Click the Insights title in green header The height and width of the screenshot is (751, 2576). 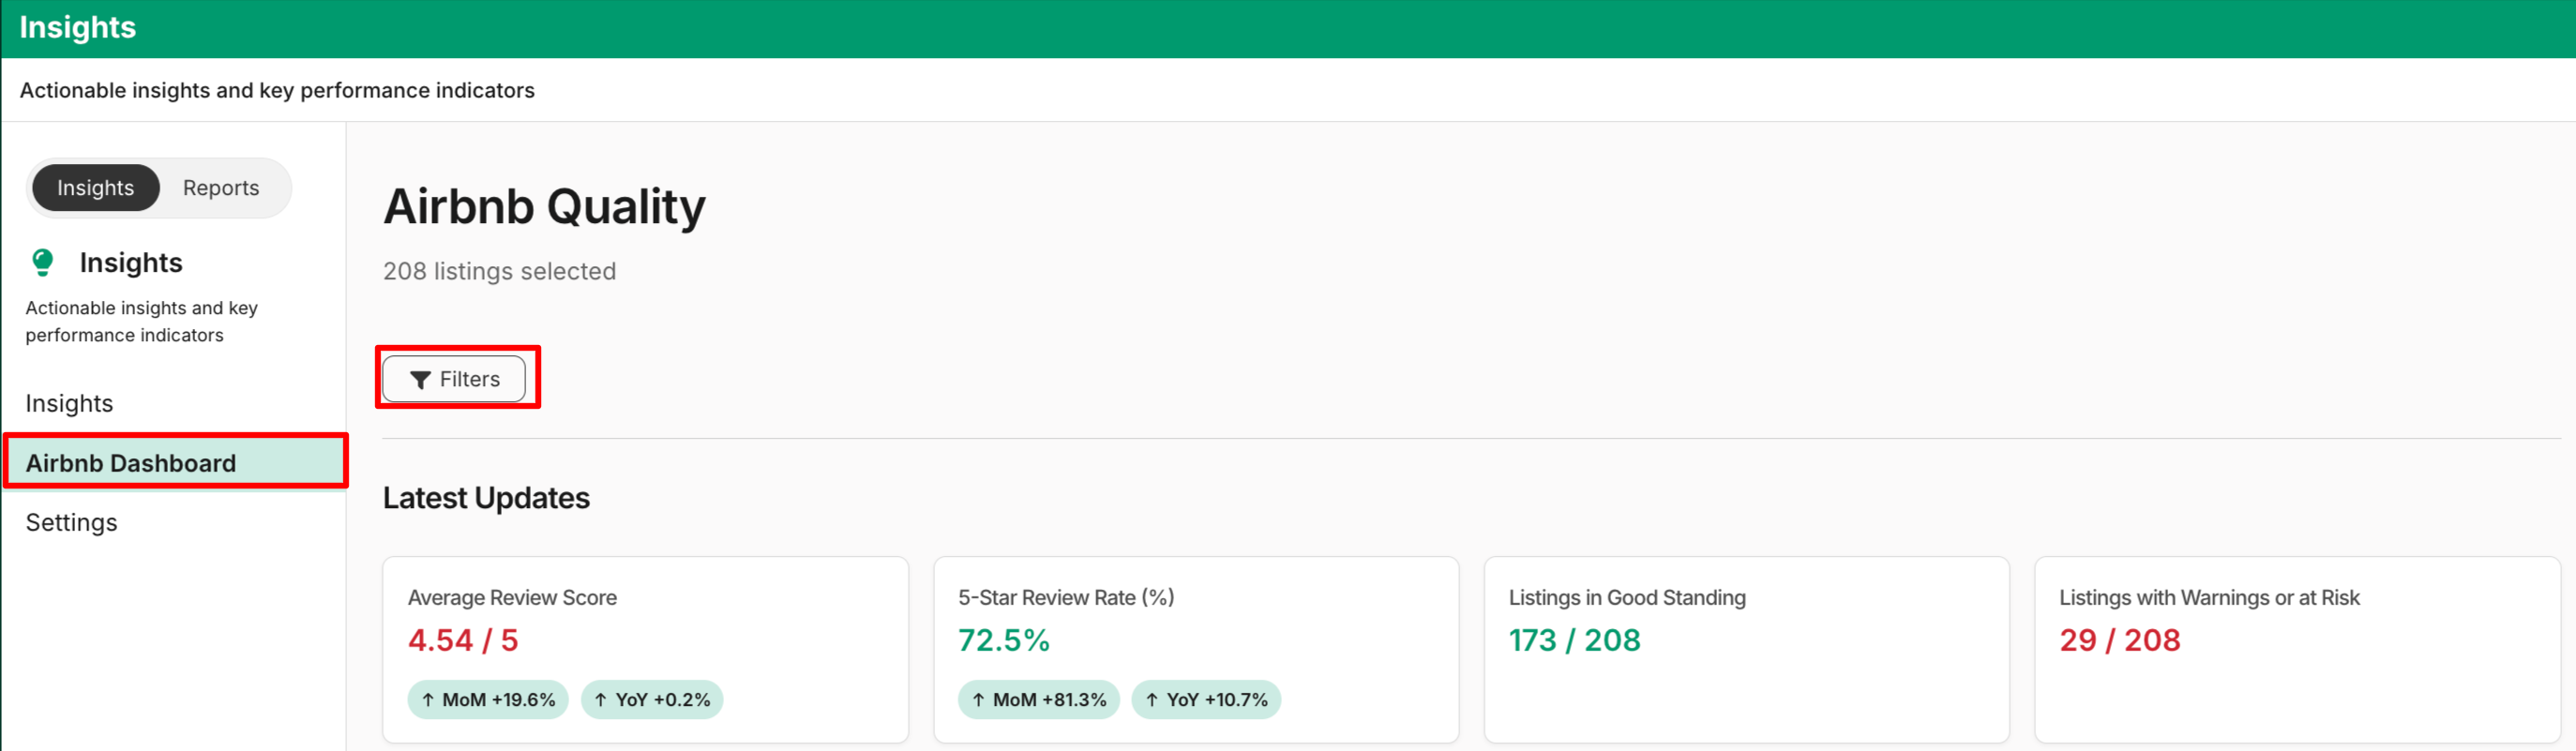[x=78, y=27]
